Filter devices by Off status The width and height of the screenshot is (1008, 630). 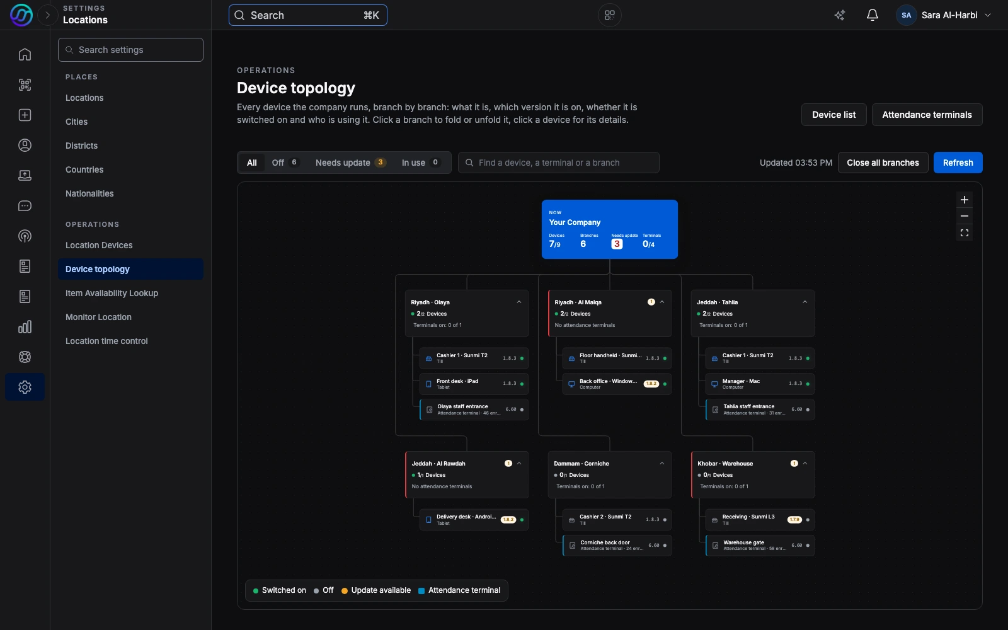pyautogui.click(x=285, y=163)
